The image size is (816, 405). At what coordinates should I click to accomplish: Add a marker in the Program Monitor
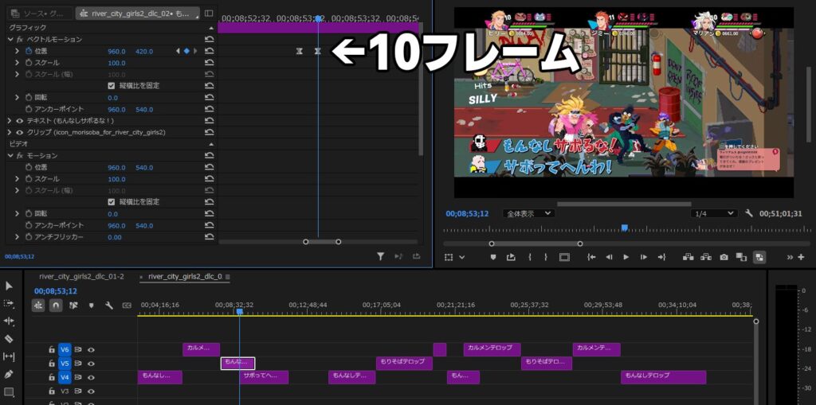click(493, 257)
